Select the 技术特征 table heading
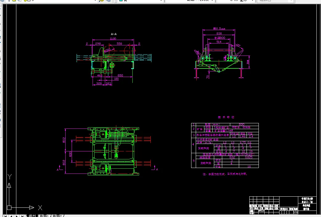321x217 pixels. pyautogui.click(x=226, y=117)
